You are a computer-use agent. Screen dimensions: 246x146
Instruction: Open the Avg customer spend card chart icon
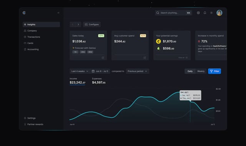[x=145, y=58]
